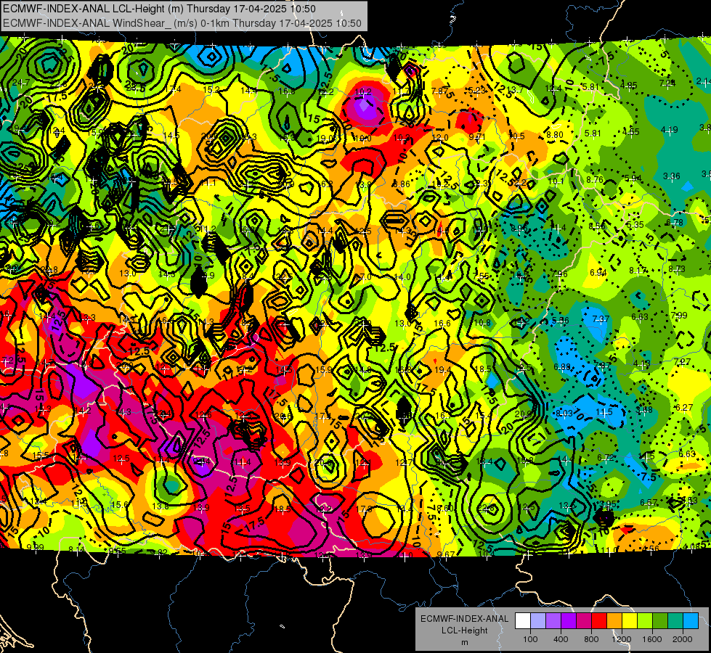Image resolution: width=711 pixels, height=653 pixels.
Task: Click the map value 8.03
Action: pos(564,414)
